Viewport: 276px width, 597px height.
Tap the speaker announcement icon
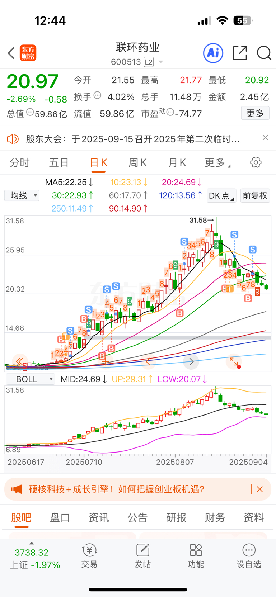[x=13, y=139]
